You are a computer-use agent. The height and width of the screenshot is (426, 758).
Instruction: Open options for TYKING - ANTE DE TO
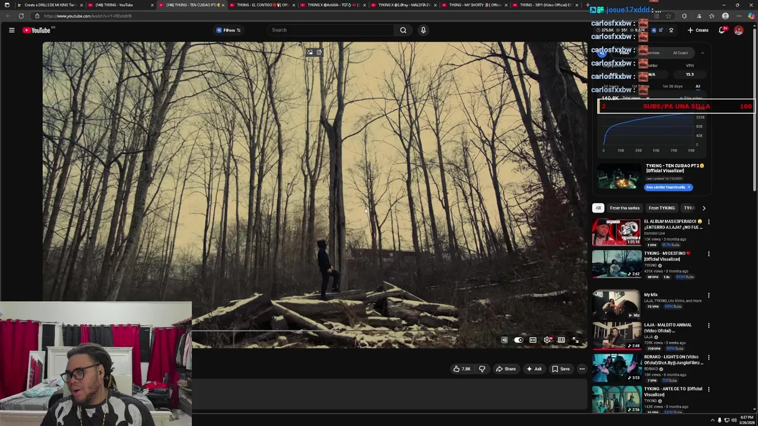[708, 389]
